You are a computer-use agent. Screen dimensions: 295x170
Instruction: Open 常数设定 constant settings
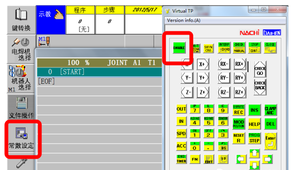click(x=22, y=138)
